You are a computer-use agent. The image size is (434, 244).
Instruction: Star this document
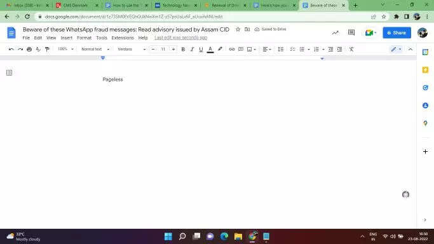238,29
